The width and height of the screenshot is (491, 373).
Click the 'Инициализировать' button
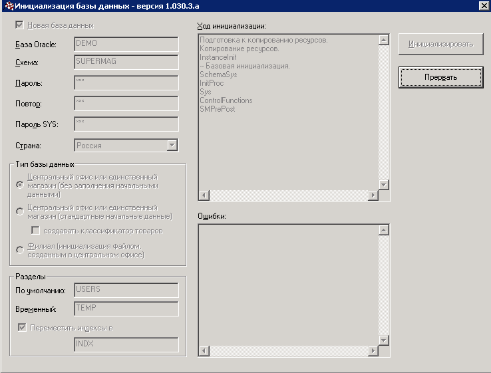point(441,44)
